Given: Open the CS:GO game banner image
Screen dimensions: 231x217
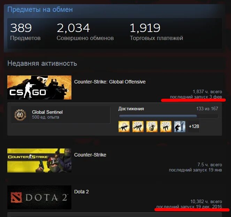Looking at the screenshot, I should [39, 88].
